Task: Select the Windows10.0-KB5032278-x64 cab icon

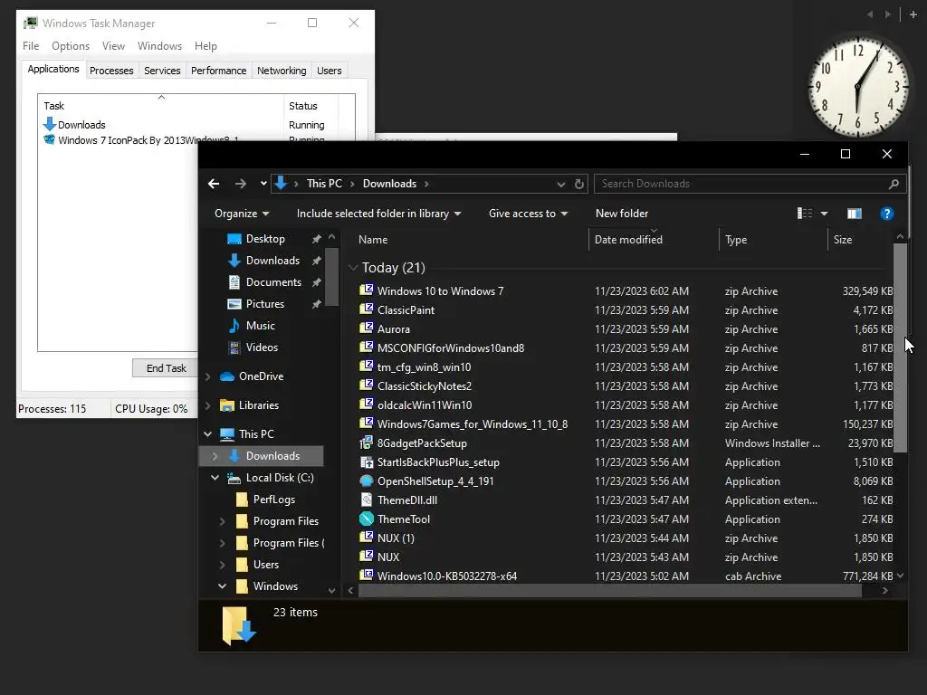Action: [367, 575]
